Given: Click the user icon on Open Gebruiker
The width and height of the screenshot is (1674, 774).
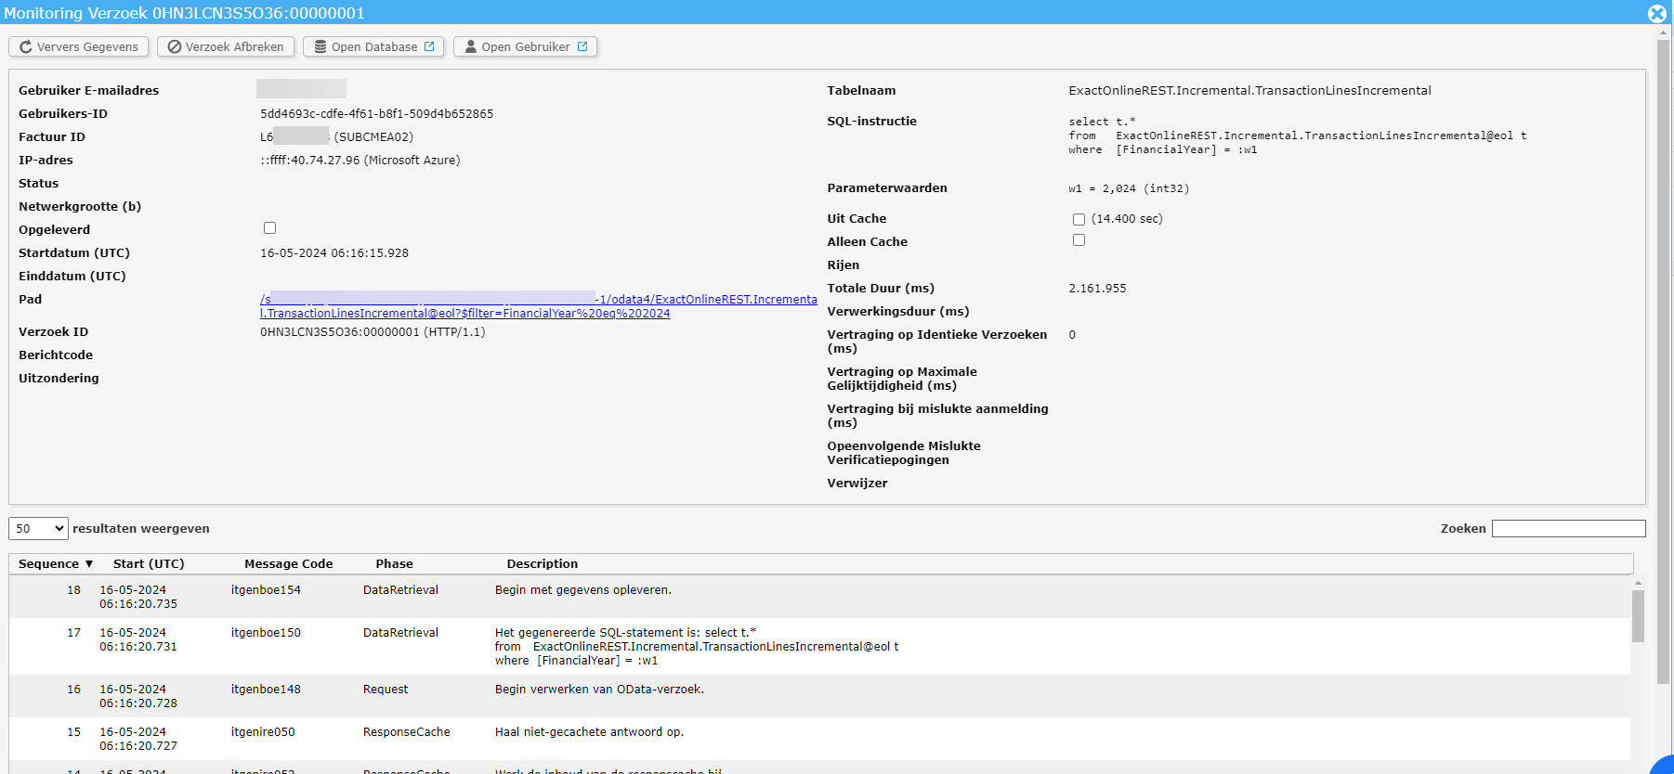Looking at the screenshot, I should click(x=470, y=47).
